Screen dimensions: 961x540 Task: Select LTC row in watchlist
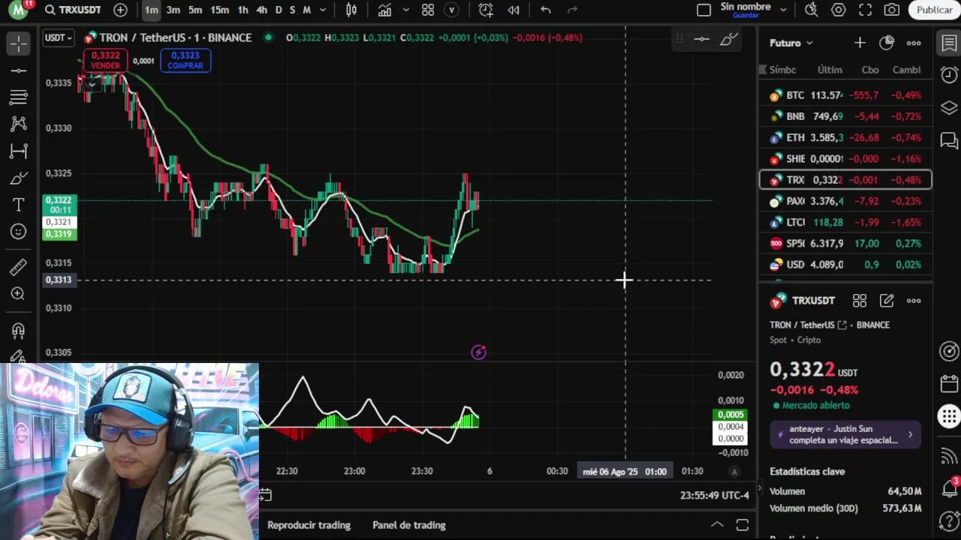point(845,222)
